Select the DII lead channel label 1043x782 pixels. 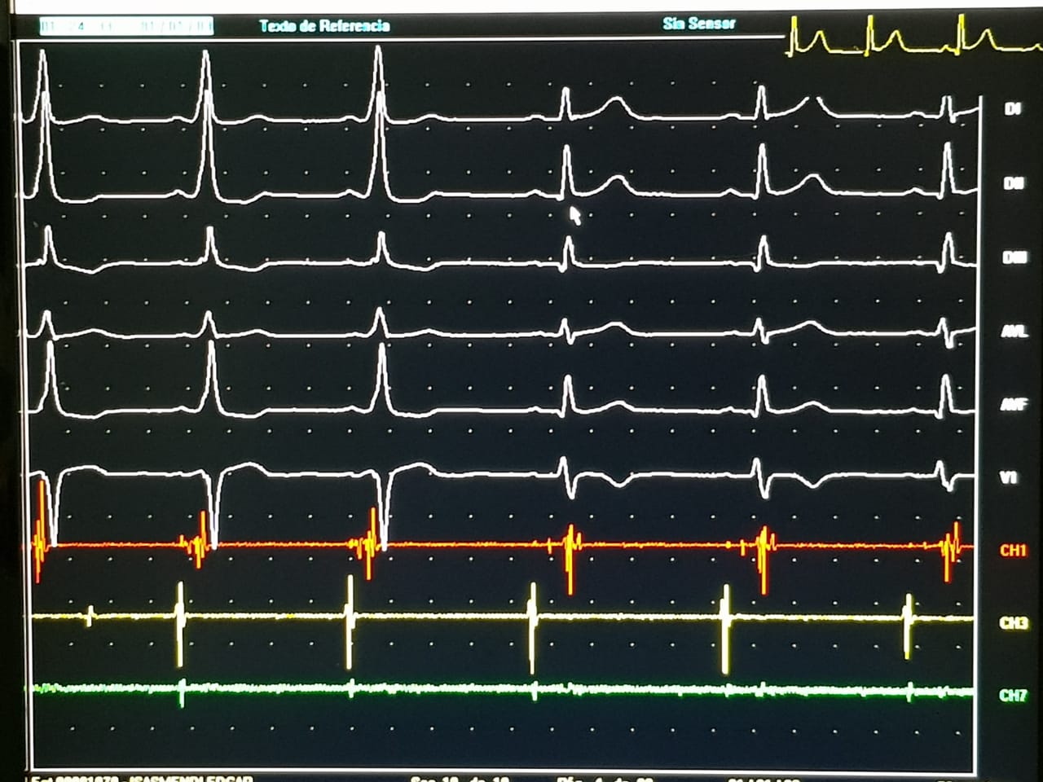click(x=1013, y=184)
